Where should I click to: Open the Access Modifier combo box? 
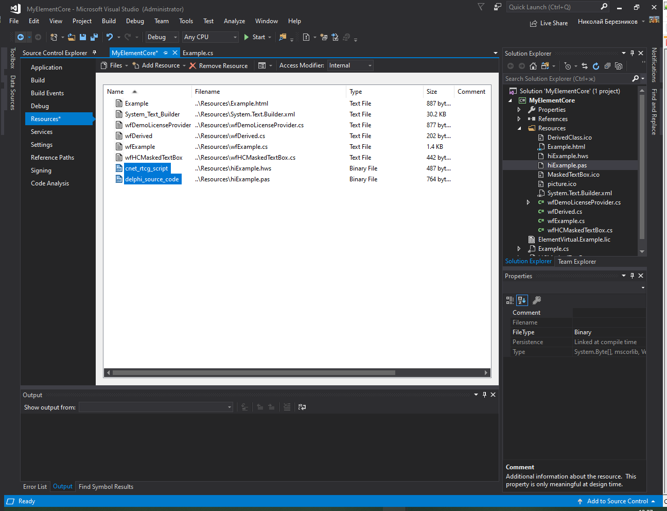350,65
